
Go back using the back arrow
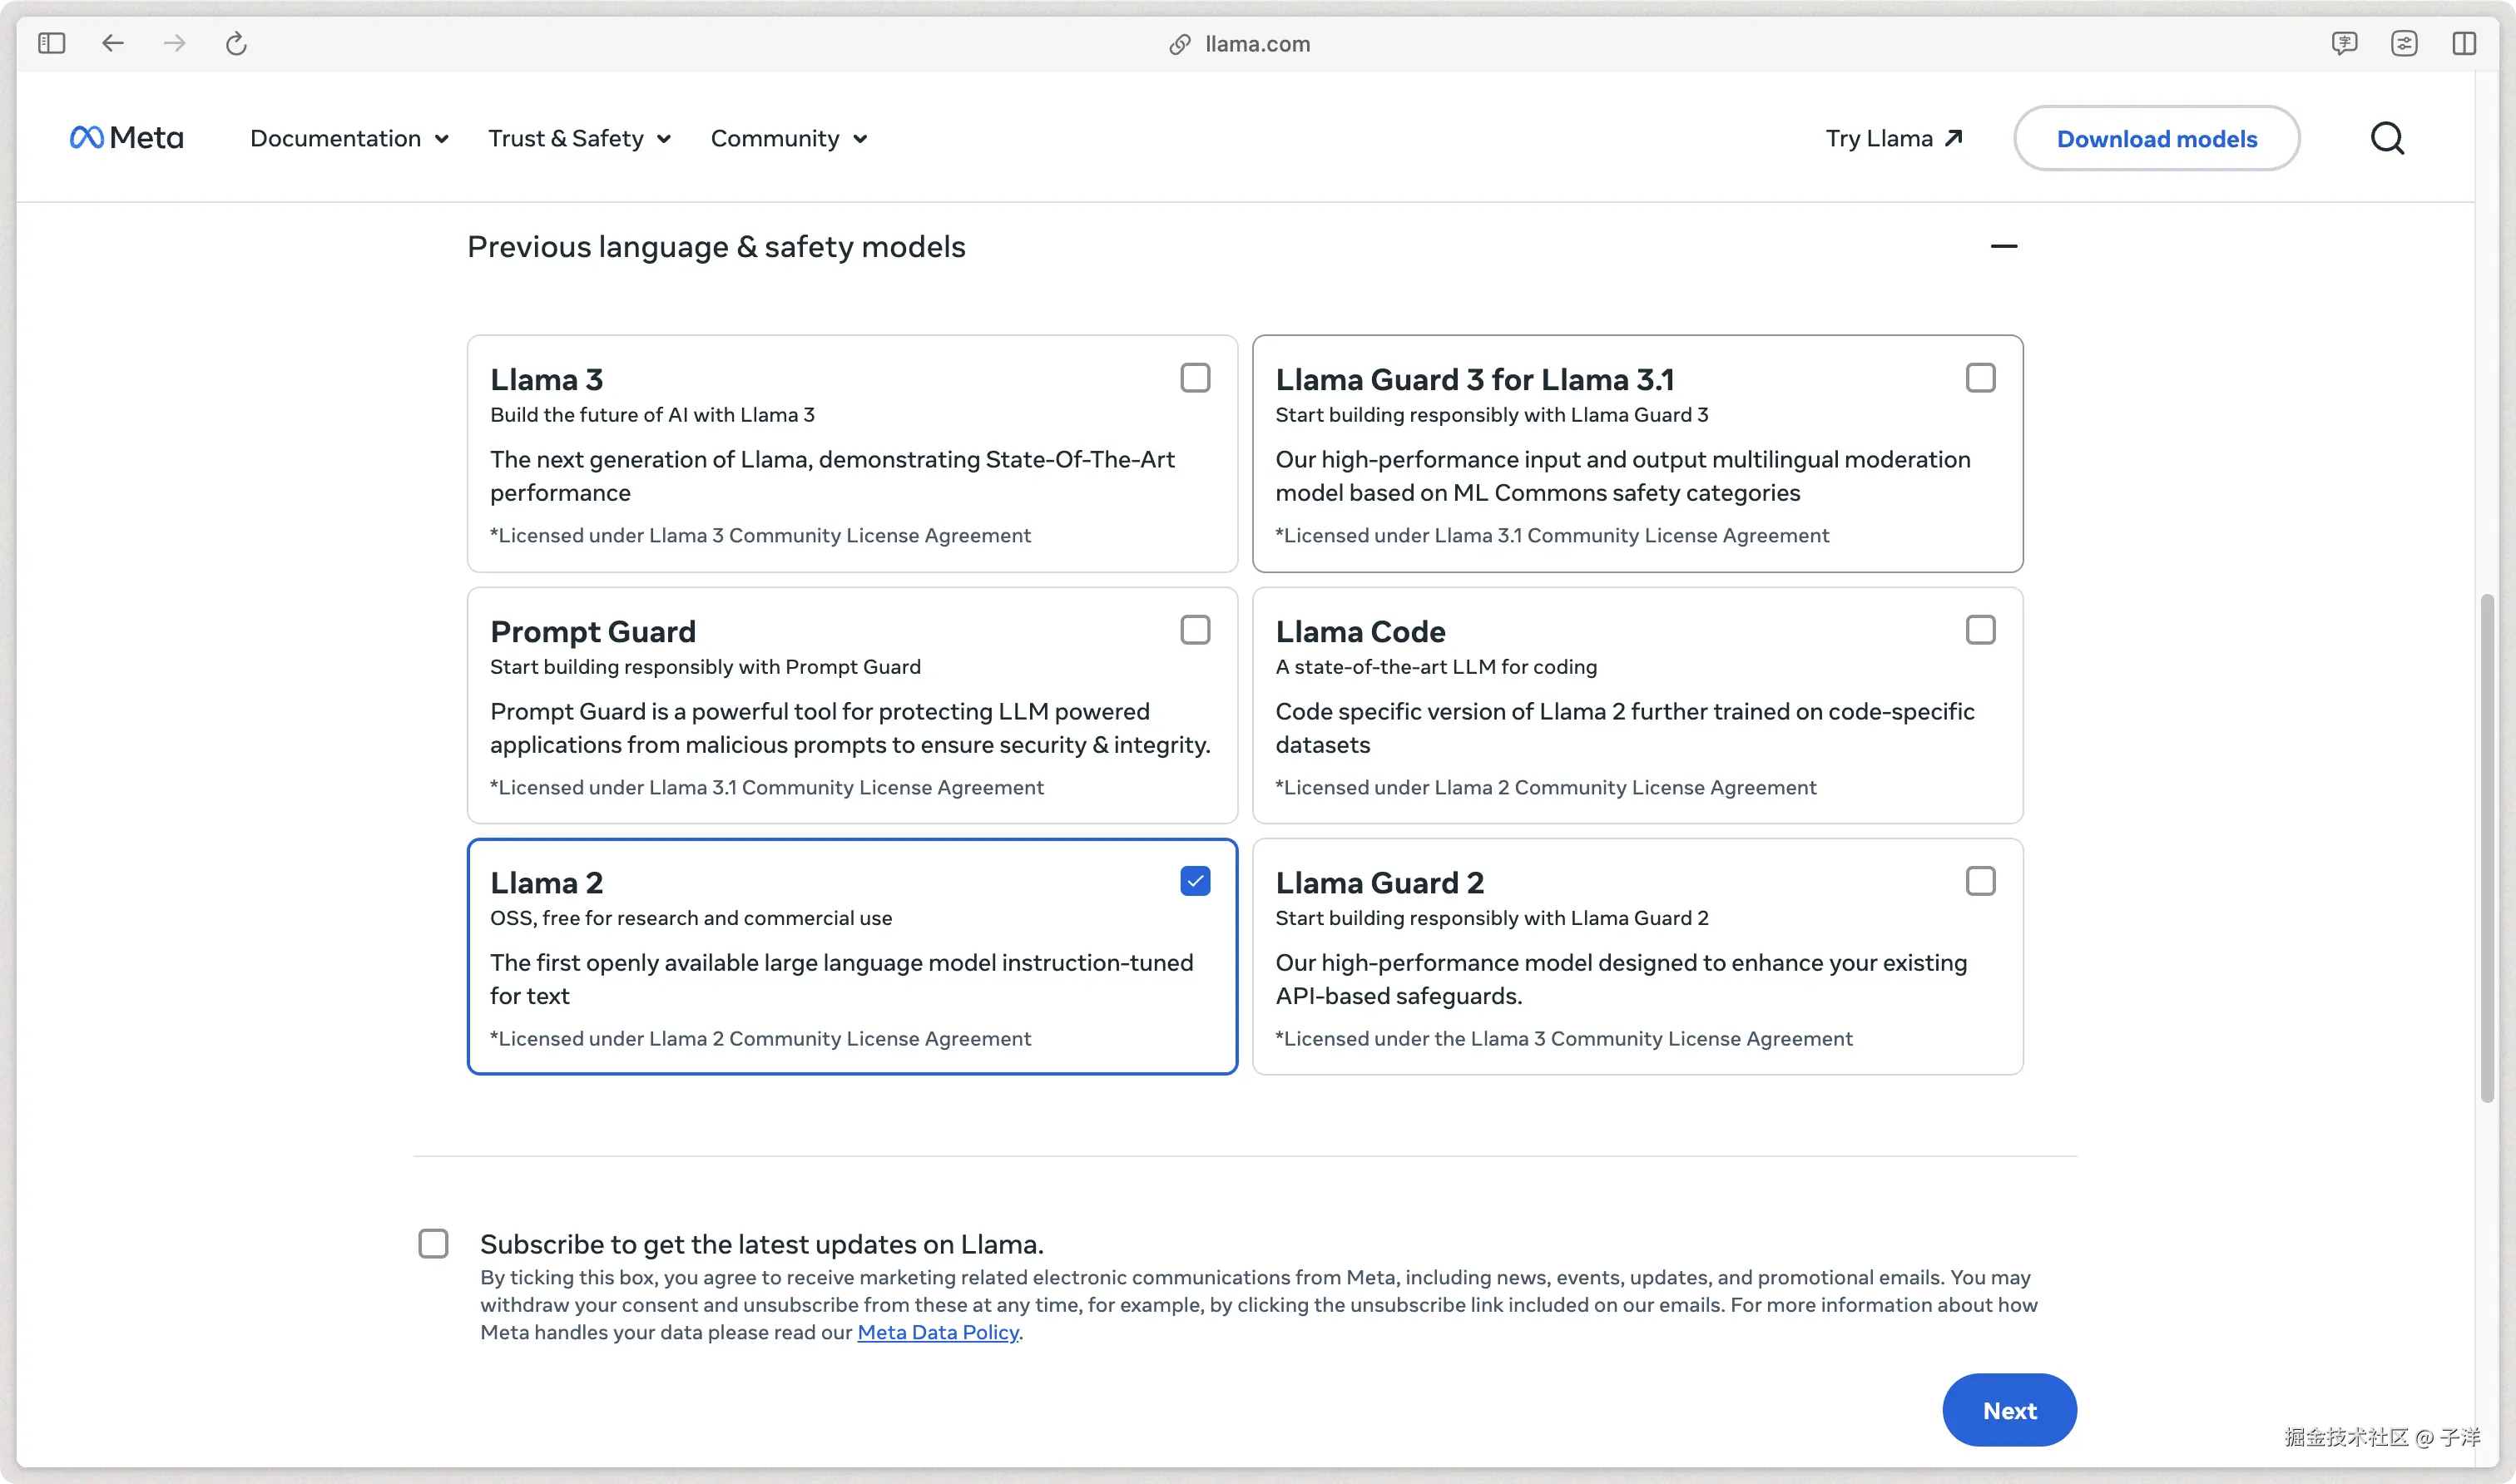pyautogui.click(x=113, y=43)
